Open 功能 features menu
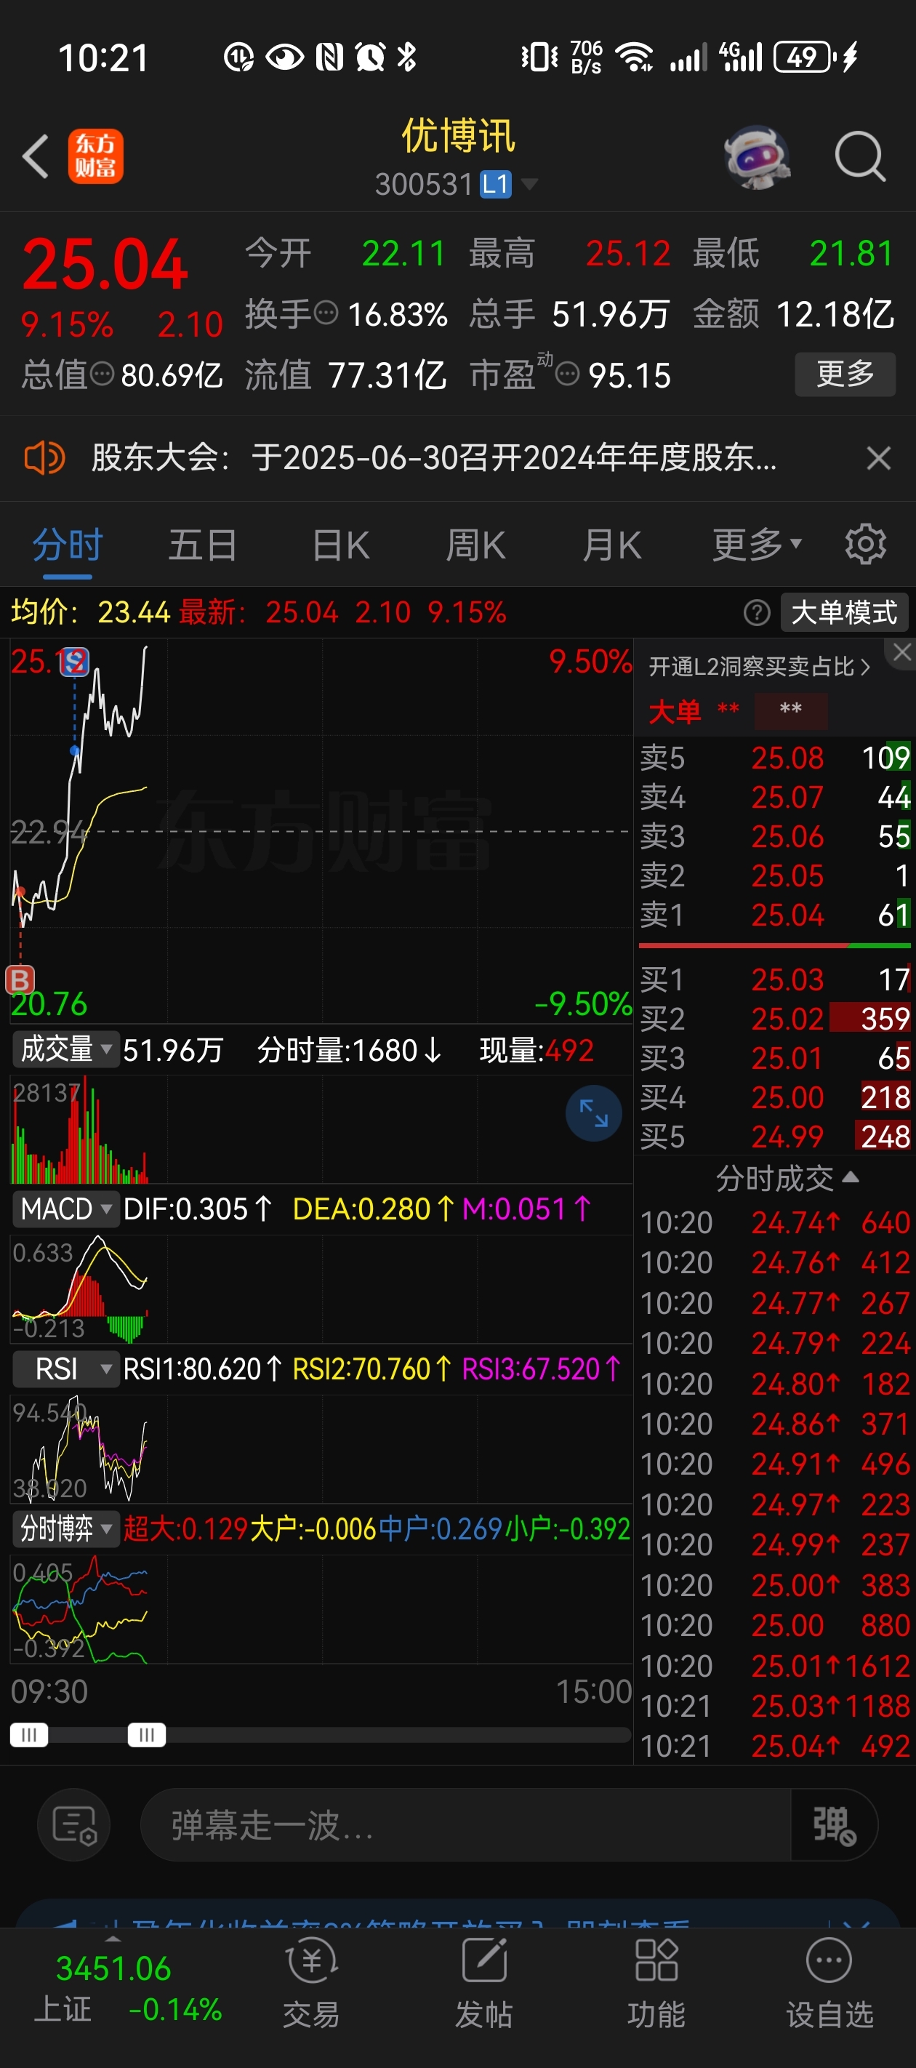 (x=656, y=1984)
